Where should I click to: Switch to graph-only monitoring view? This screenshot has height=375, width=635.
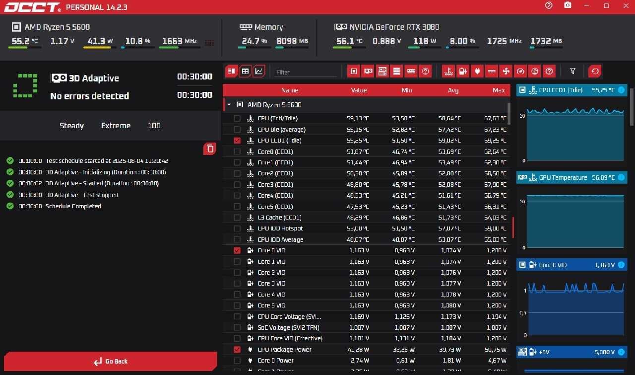coord(259,72)
